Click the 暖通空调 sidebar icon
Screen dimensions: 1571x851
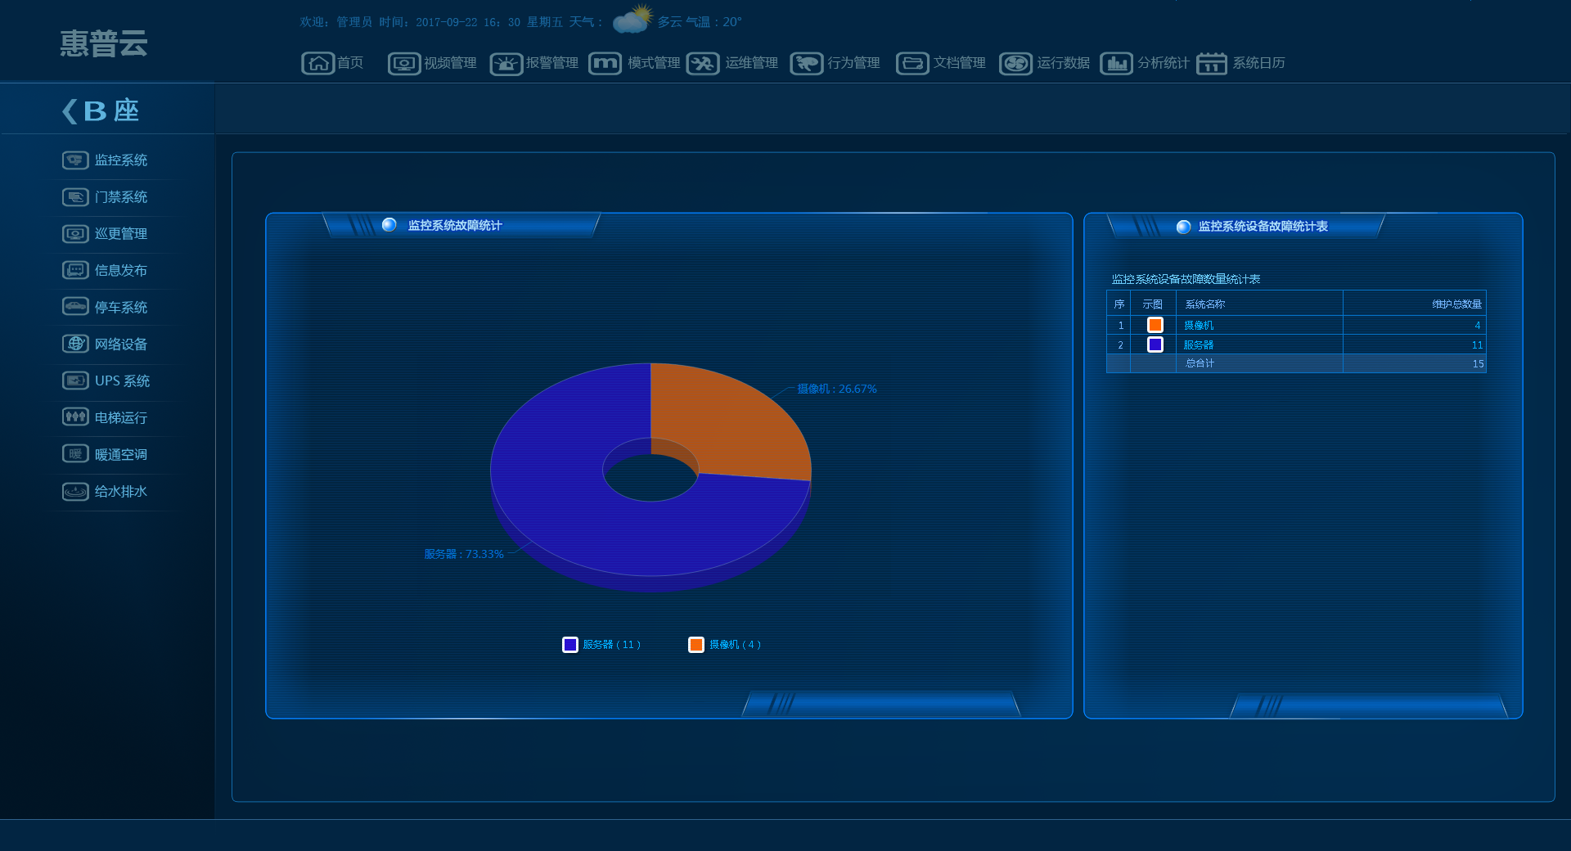click(x=75, y=454)
